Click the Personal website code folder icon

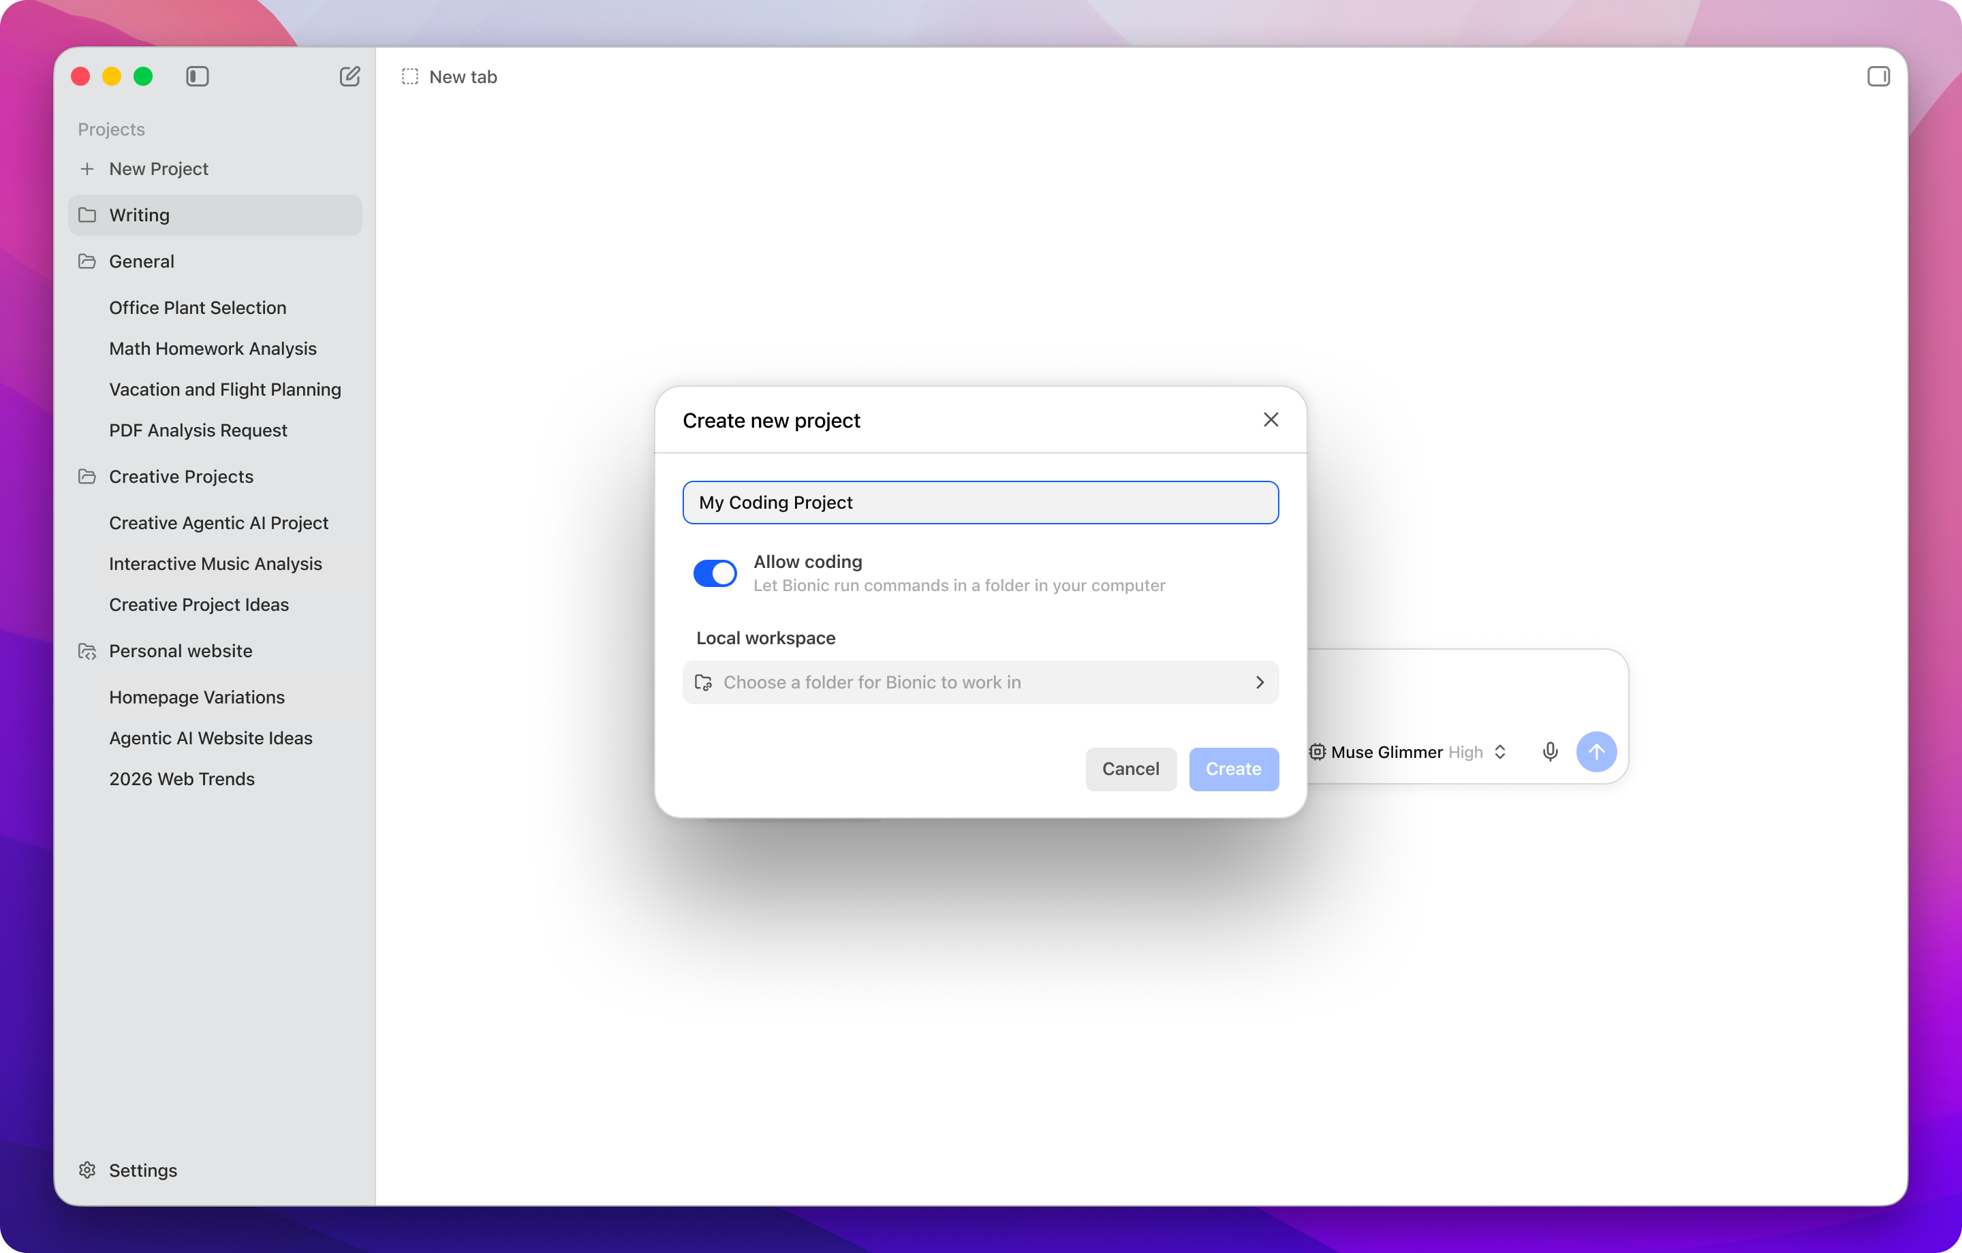pyautogui.click(x=87, y=651)
